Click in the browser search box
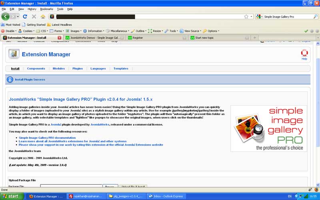Screen dimensions: 320x200 pyautogui.click(x=288, y=17)
